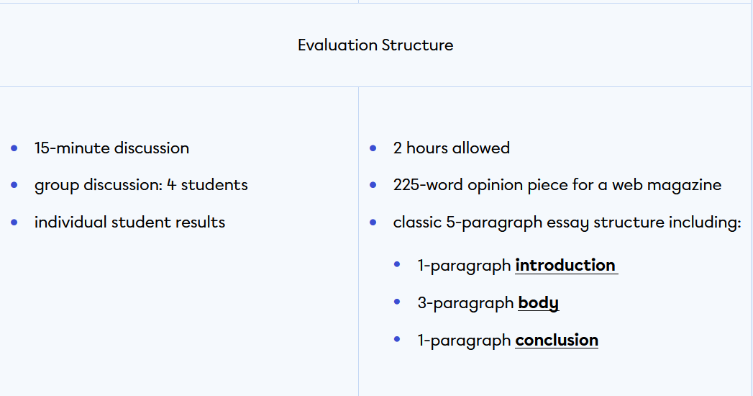Screen dimensions: 753x396
Task: Click the 'individual student results' text
Action: [x=129, y=222]
